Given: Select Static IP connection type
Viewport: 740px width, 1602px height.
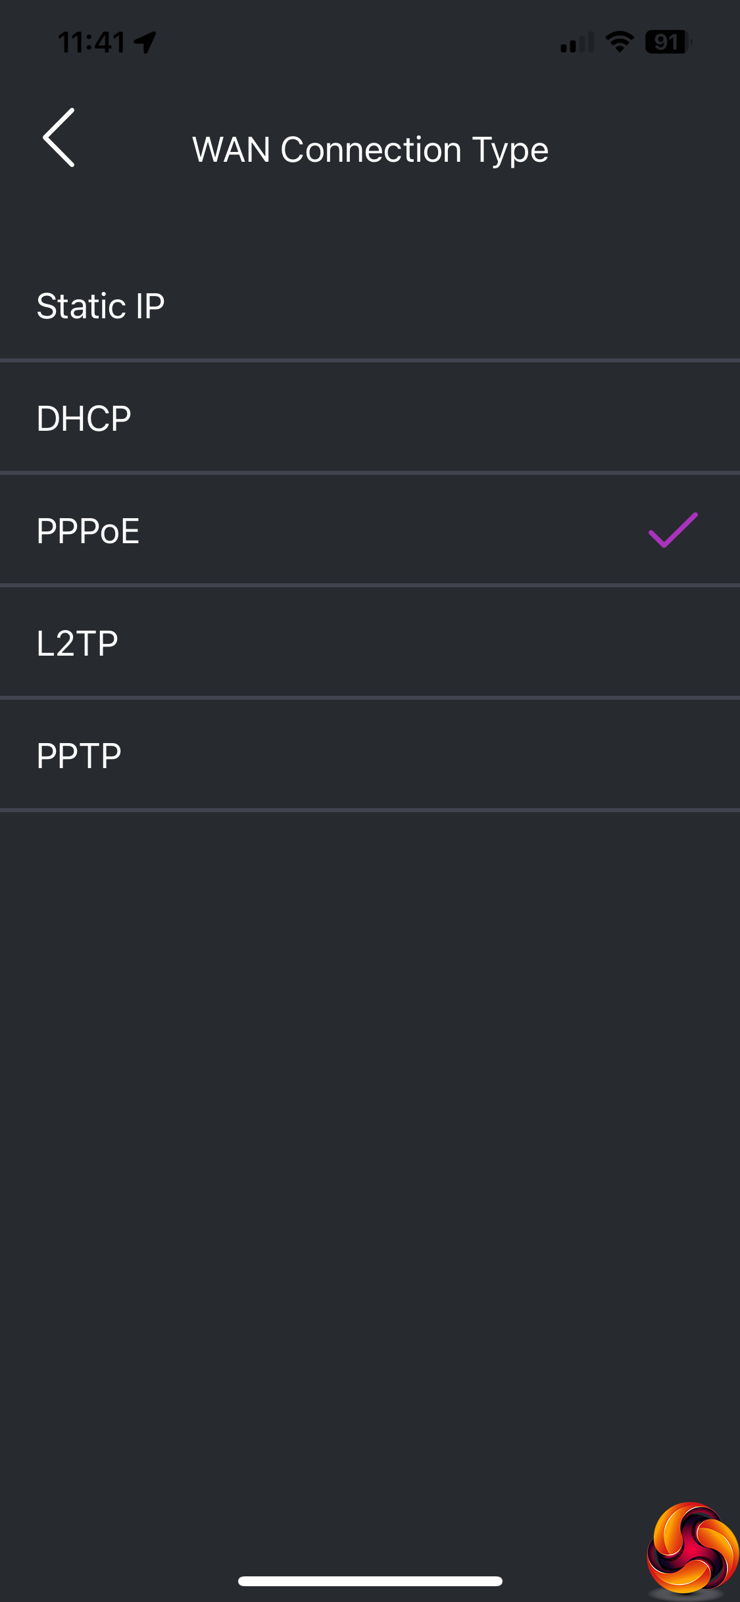Looking at the screenshot, I should tap(370, 306).
